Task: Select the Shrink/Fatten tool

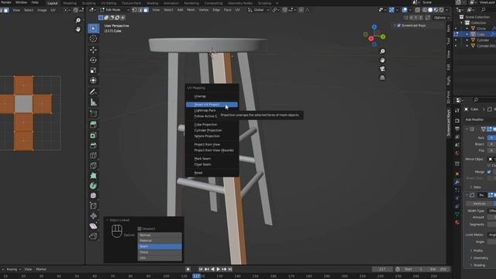Action: [x=93, y=216]
